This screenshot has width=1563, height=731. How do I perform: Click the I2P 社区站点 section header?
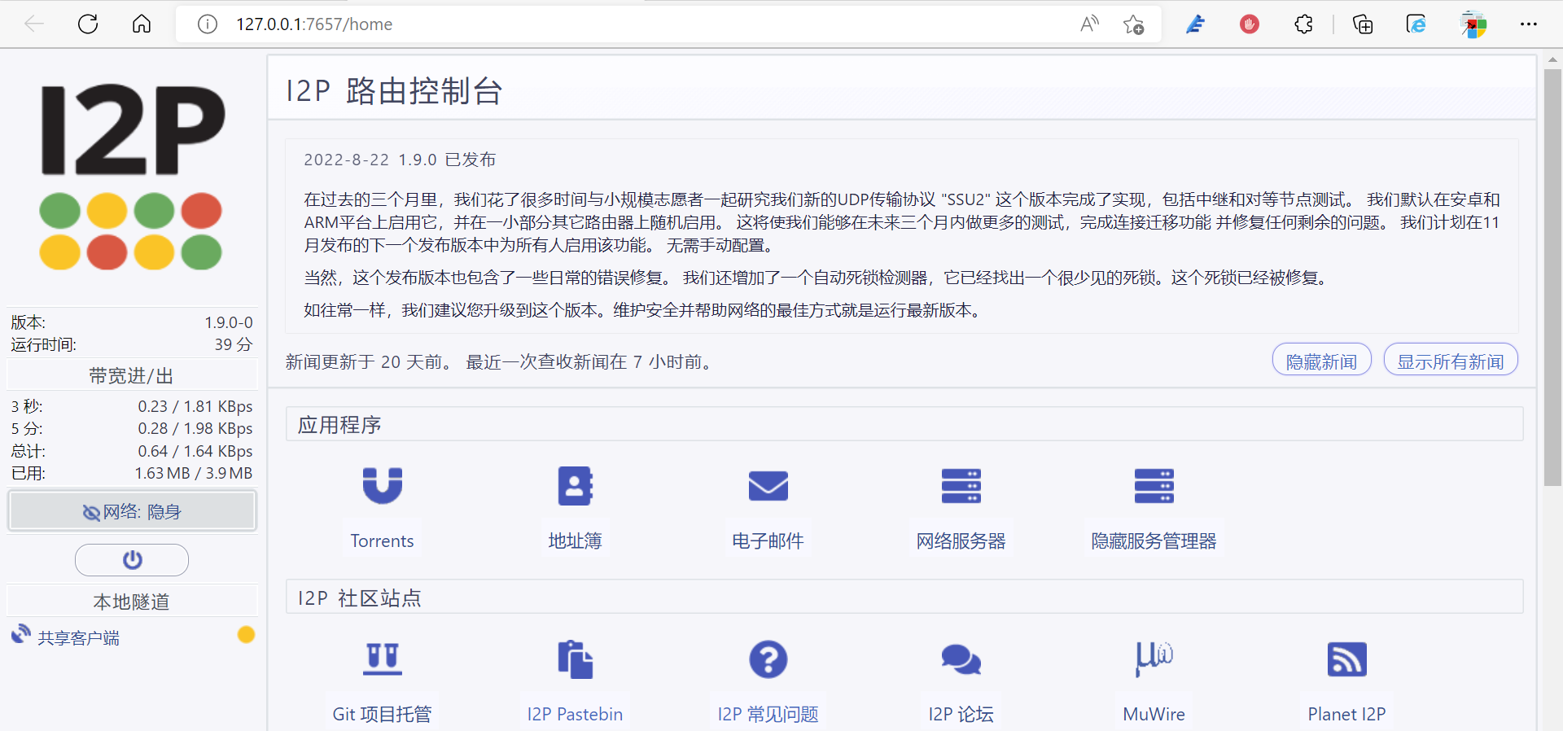pyautogui.click(x=904, y=597)
